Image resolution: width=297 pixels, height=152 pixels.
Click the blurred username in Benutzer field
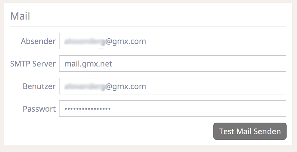[85, 87]
